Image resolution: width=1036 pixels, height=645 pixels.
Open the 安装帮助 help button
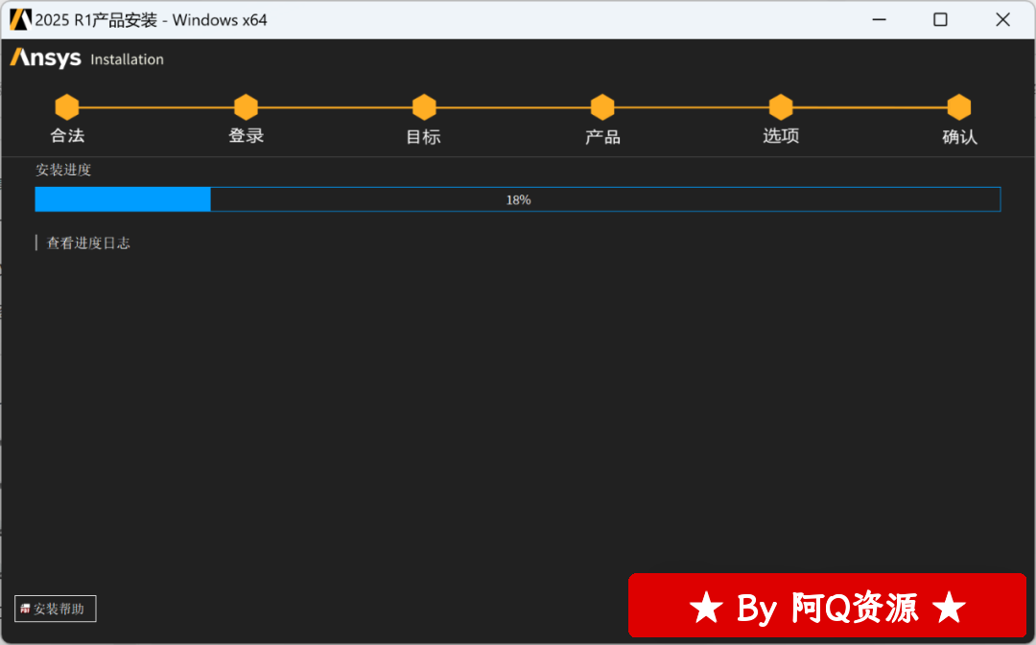click(x=56, y=609)
